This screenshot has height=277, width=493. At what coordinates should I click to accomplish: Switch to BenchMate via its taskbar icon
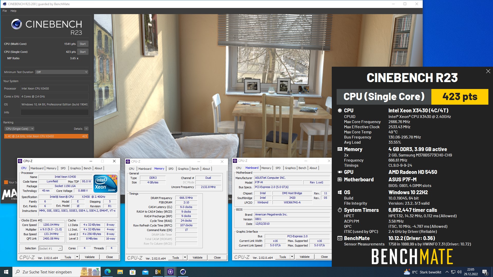pyautogui.click(x=158, y=272)
